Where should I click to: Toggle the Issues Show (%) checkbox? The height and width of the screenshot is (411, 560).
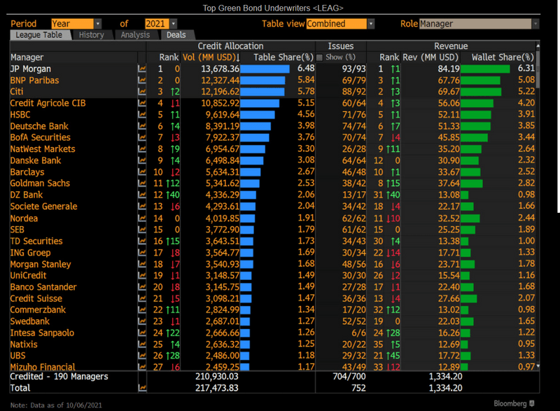pyautogui.click(x=319, y=57)
